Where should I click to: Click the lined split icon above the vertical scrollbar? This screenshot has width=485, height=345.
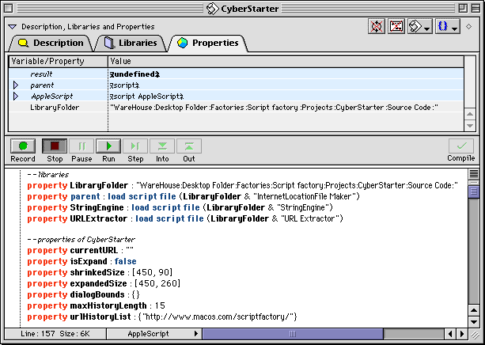pyautogui.click(x=474, y=174)
